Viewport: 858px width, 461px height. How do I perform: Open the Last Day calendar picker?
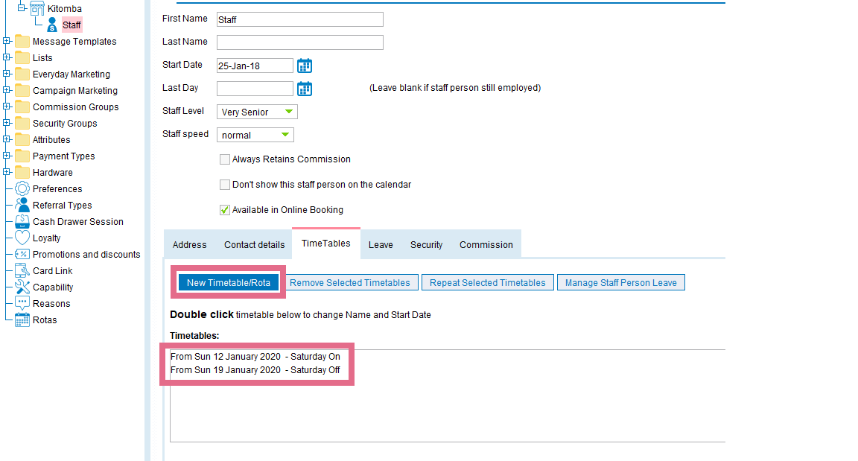[x=305, y=89]
